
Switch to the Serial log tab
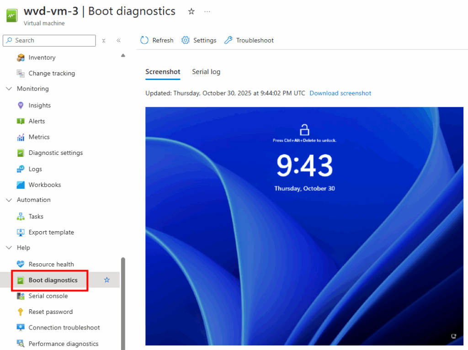coord(206,72)
